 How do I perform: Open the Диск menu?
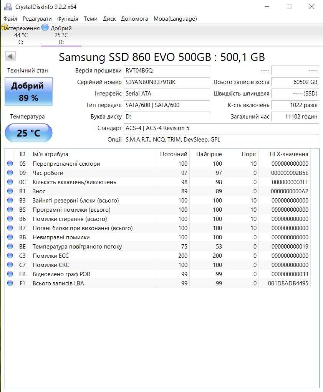point(109,19)
